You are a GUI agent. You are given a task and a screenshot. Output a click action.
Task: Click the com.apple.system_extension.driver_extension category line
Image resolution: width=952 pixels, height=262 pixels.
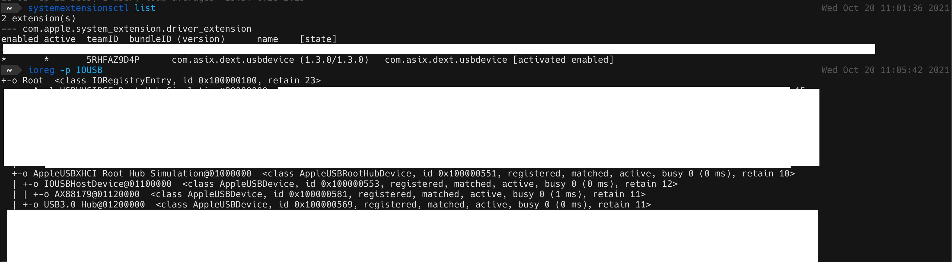tap(126, 29)
